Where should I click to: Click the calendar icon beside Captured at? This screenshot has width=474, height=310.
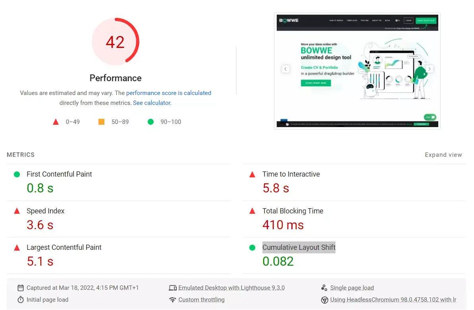(x=21, y=288)
